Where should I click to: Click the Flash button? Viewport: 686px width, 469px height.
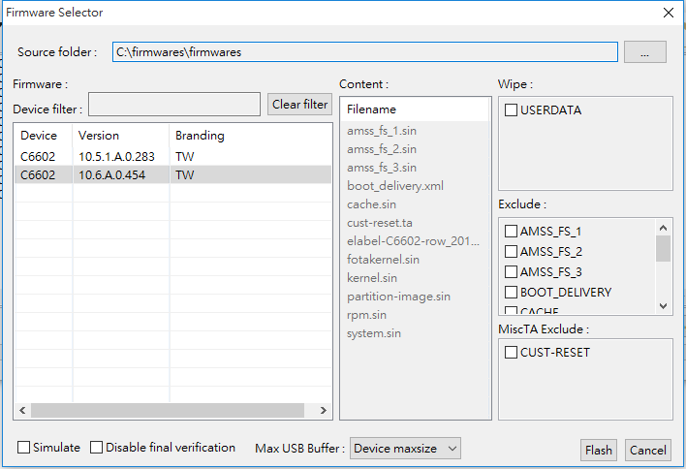599,451
